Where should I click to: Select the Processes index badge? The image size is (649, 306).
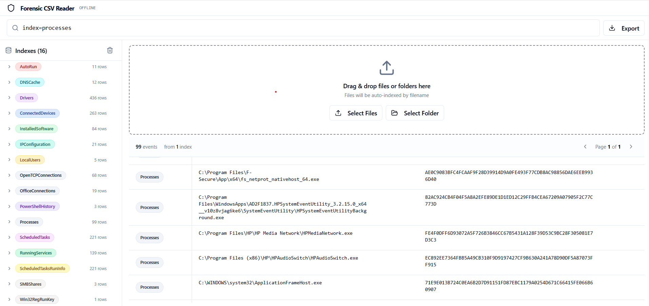29,222
